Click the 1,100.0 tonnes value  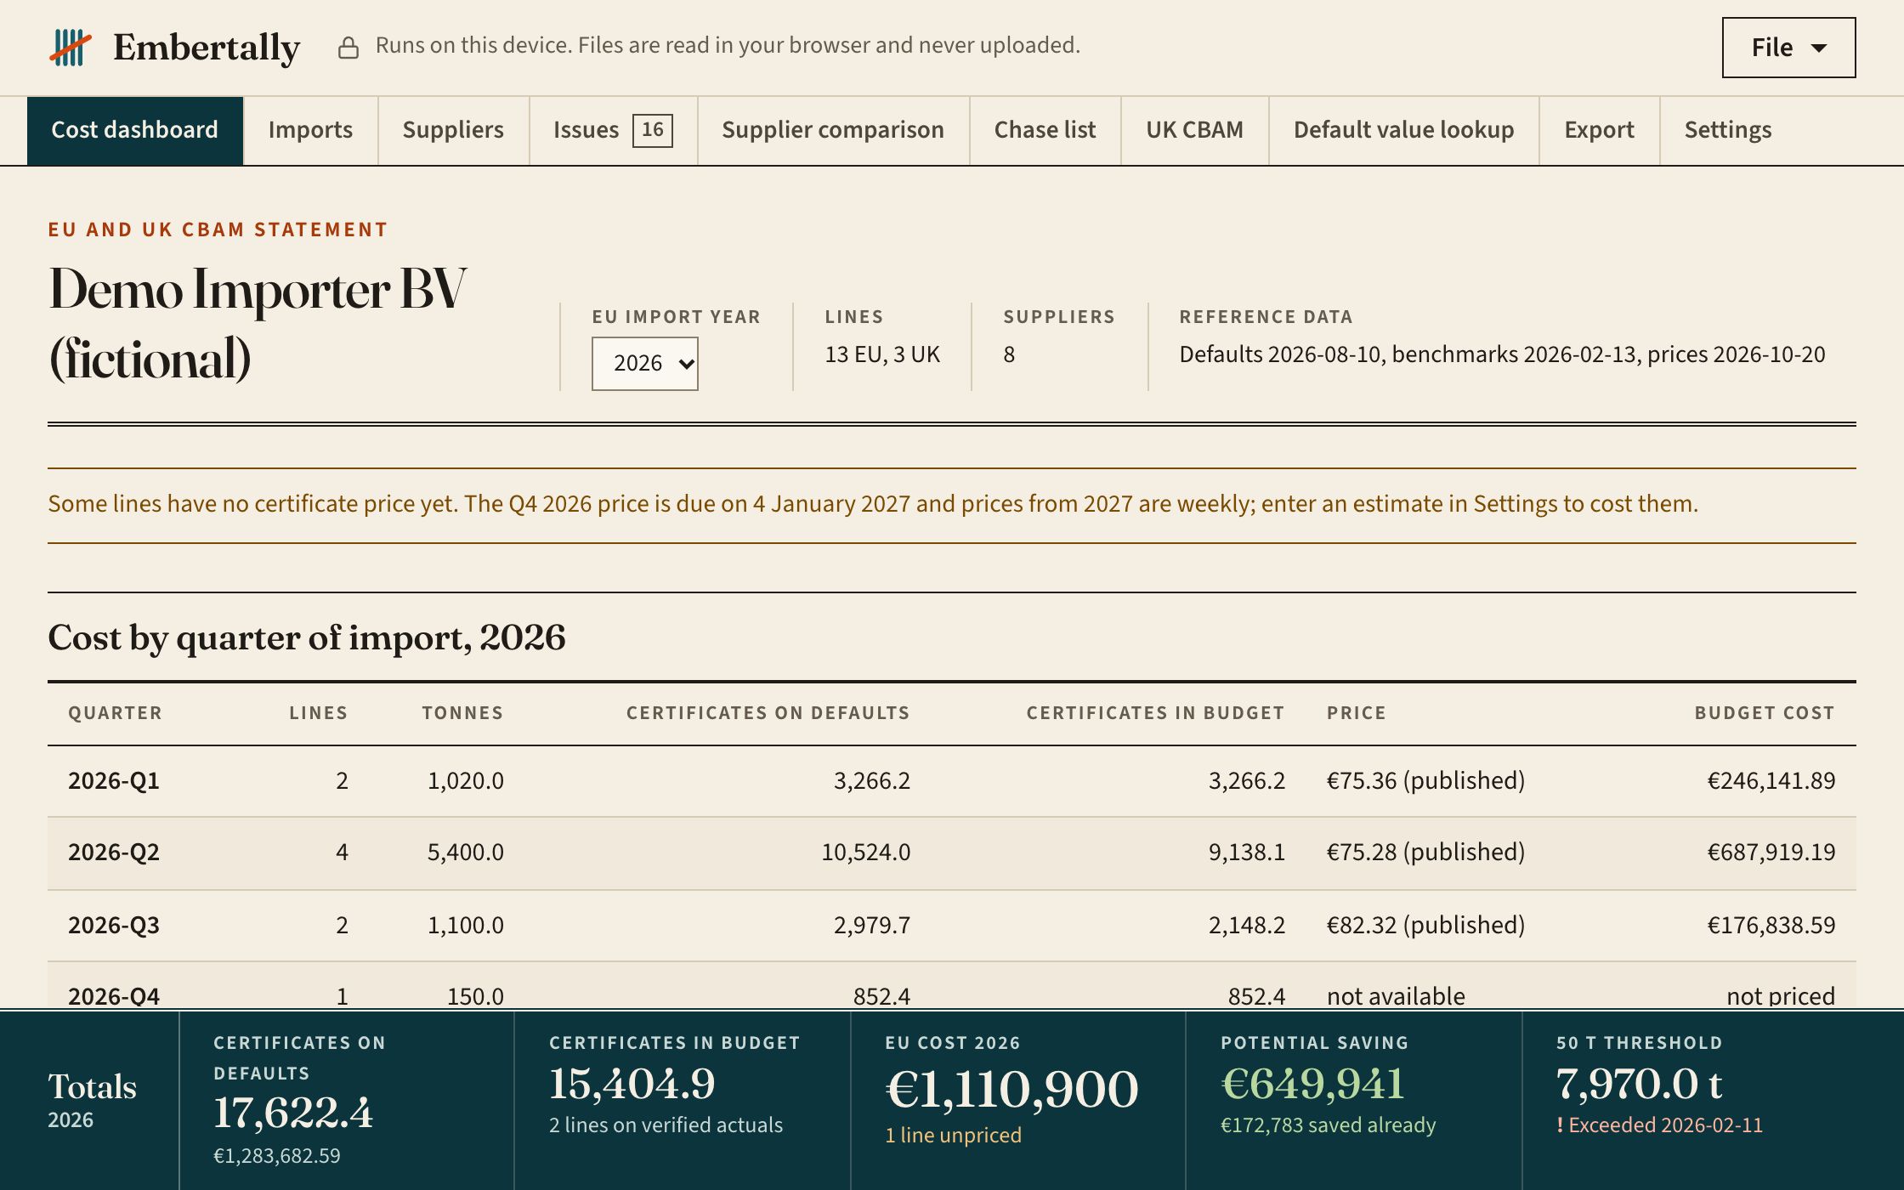(465, 926)
